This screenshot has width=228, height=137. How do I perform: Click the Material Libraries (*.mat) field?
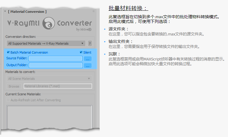click(58, 86)
